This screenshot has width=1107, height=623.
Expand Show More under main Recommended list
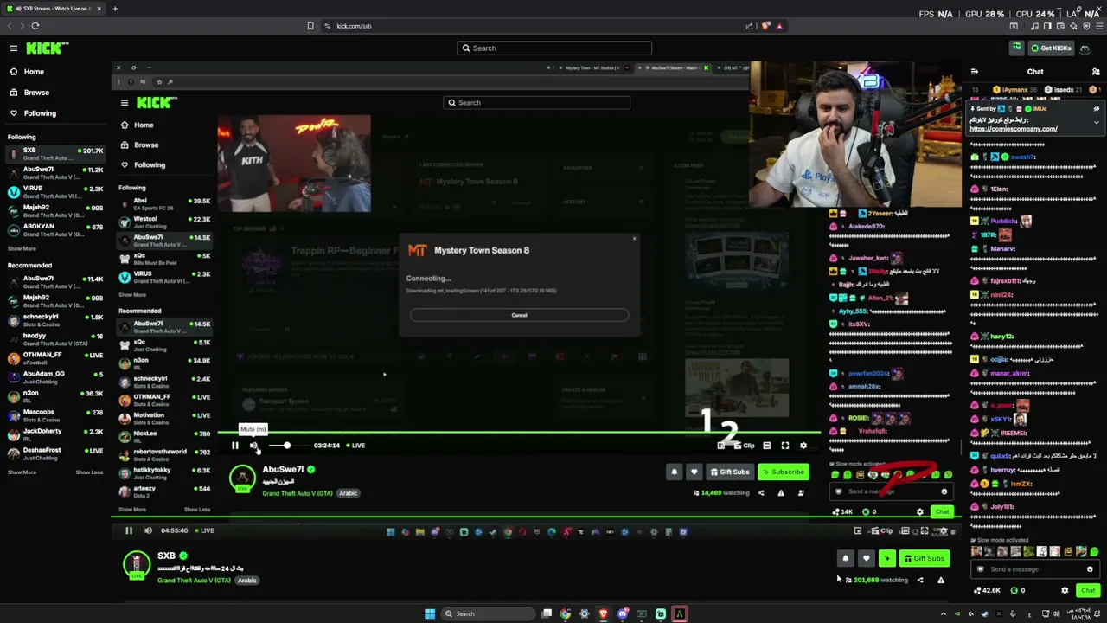point(22,472)
